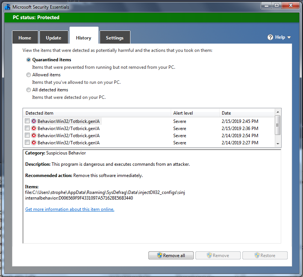Click the Help question mark icon
Viewport: 303px width, 277px height.
(x=270, y=37)
